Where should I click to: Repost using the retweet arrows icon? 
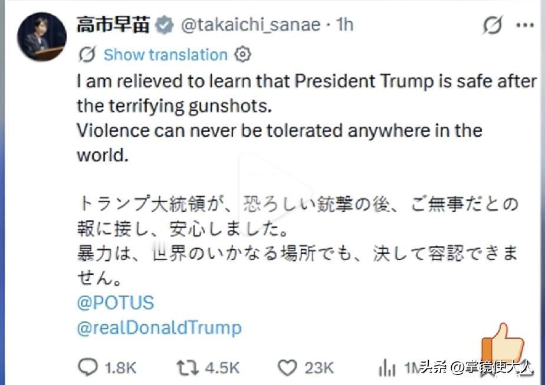click(189, 368)
